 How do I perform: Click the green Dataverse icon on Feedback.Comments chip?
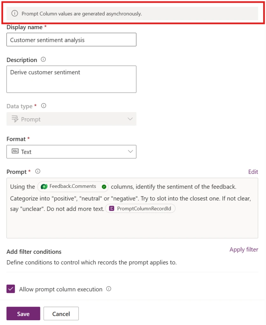pos(44,187)
